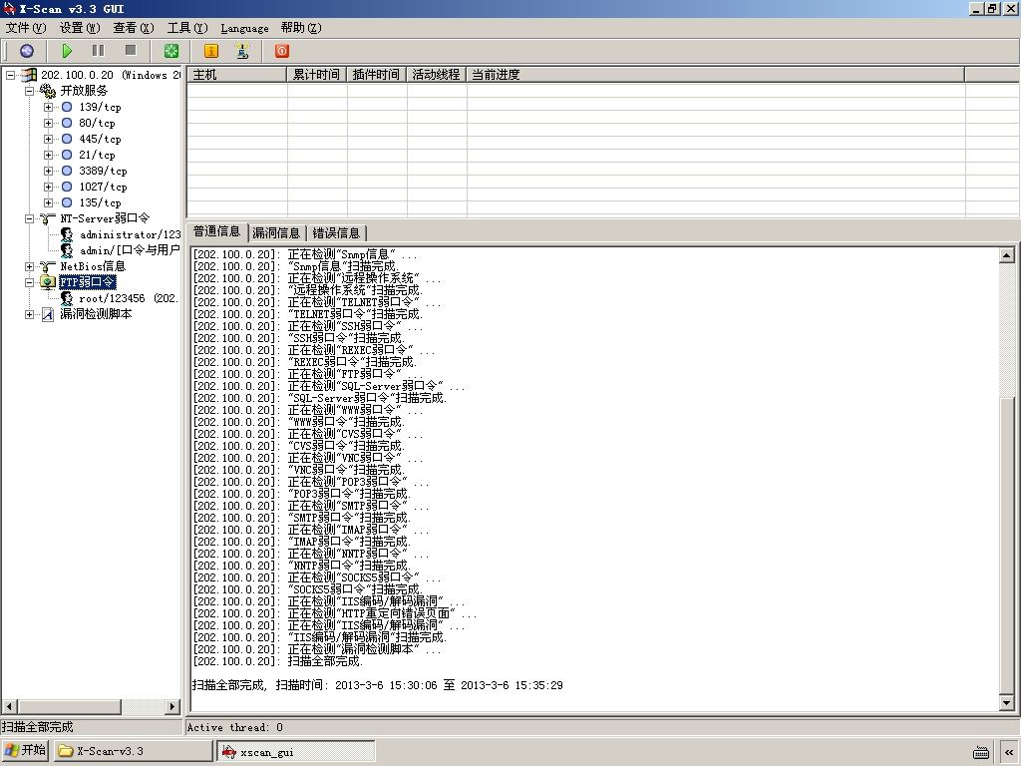Switch to the 漏洞信息 tab
Viewport: 1021px width, 766px height.
(x=276, y=233)
